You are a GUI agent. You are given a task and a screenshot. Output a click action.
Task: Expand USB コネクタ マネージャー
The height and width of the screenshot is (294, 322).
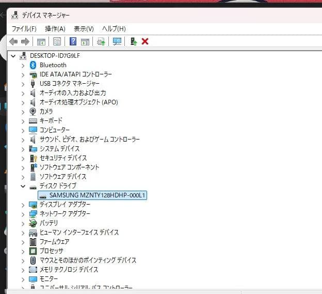tap(23, 84)
